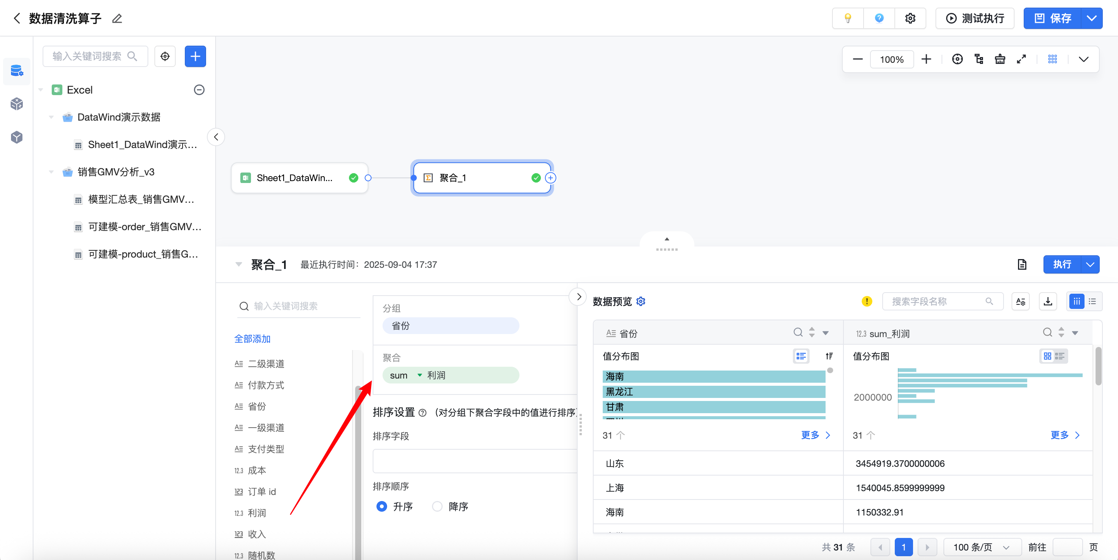
Task: Download the data preview
Action: coord(1048,301)
